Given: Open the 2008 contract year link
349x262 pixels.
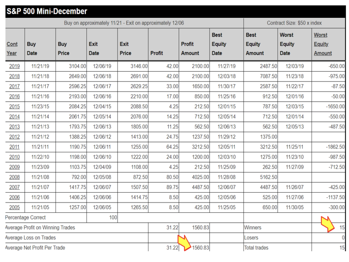Looking at the screenshot, I should (14, 177).
